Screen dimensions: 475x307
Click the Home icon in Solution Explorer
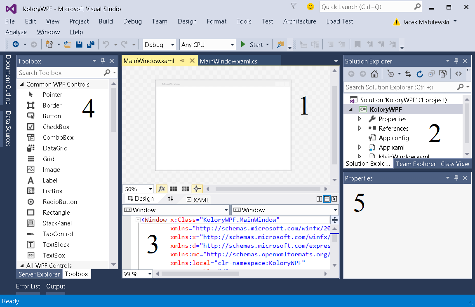(374, 74)
